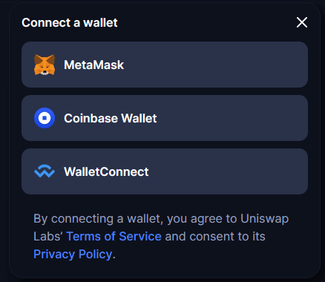
Task: Close the Connect a wallet dialog
Action: [x=302, y=22]
